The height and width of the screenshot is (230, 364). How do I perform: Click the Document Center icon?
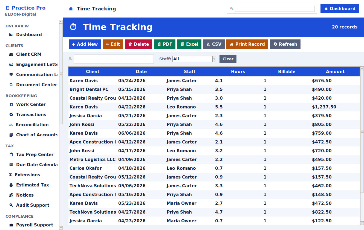pos(11,85)
